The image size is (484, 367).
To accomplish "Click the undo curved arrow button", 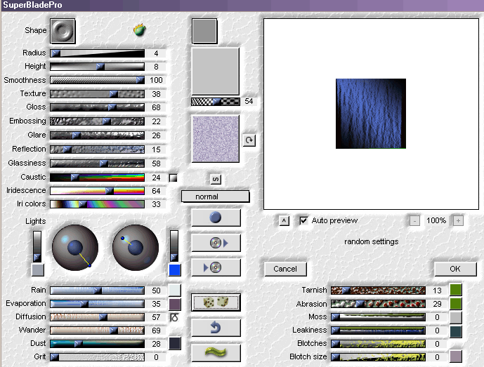I will coord(216,328).
